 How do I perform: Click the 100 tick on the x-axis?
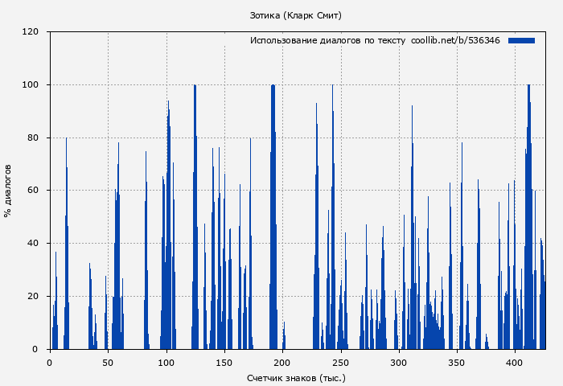(166, 363)
